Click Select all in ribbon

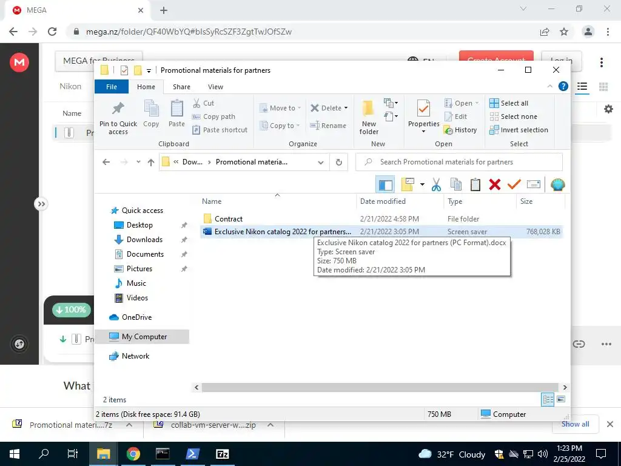coord(509,103)
